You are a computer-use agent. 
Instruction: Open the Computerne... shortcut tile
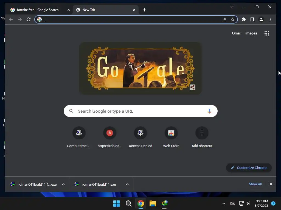79,137
